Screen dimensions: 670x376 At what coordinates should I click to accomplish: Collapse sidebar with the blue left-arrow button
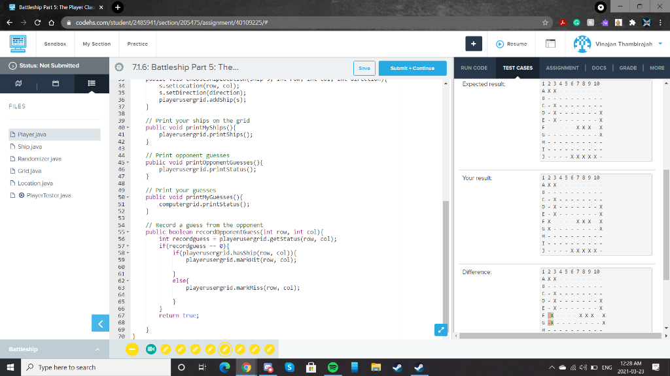[100, 324]
